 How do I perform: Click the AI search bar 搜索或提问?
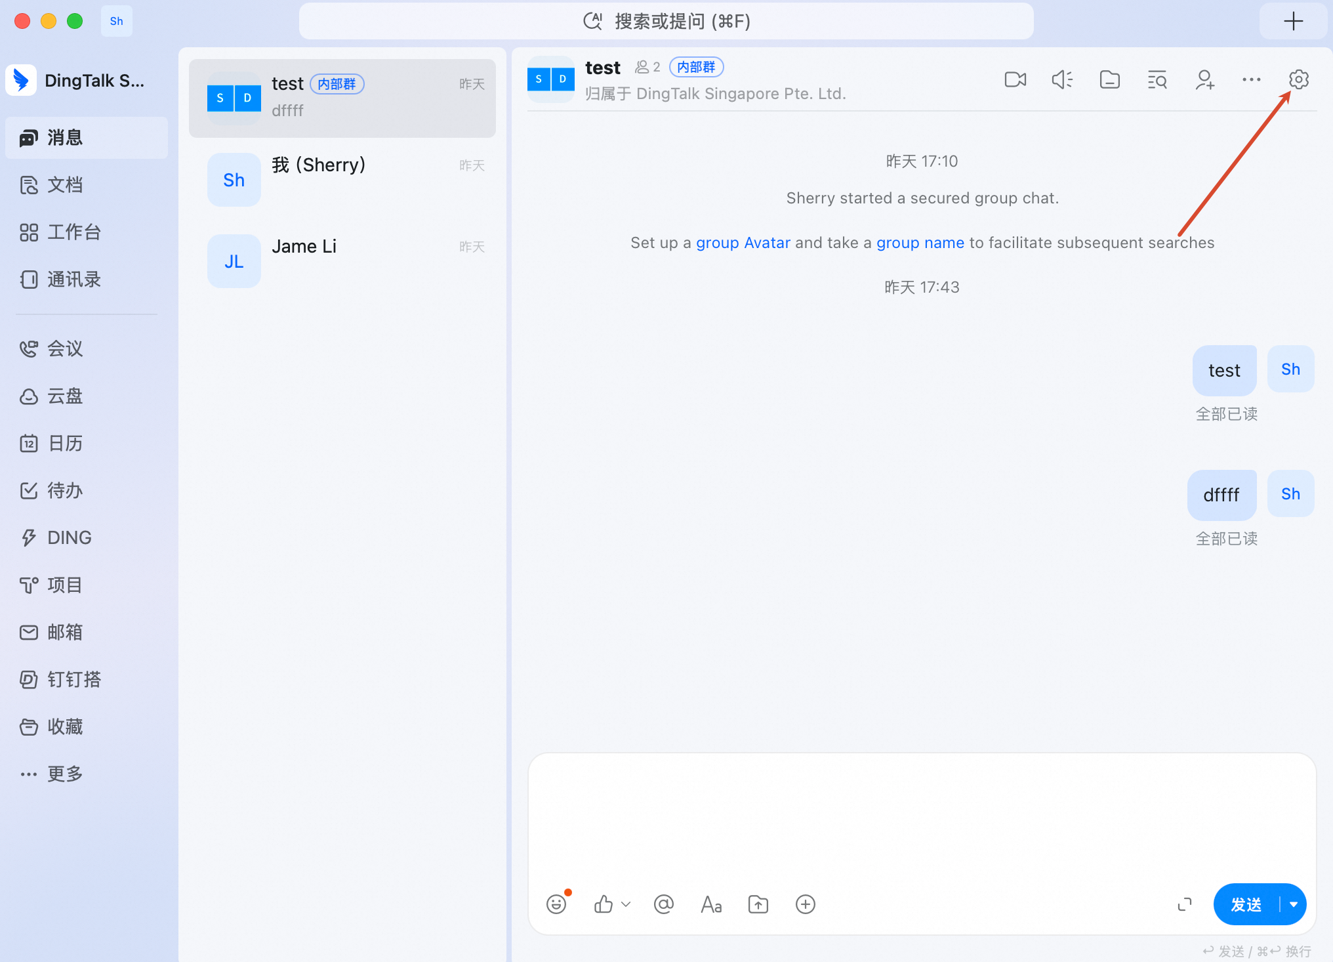(666, 21)
